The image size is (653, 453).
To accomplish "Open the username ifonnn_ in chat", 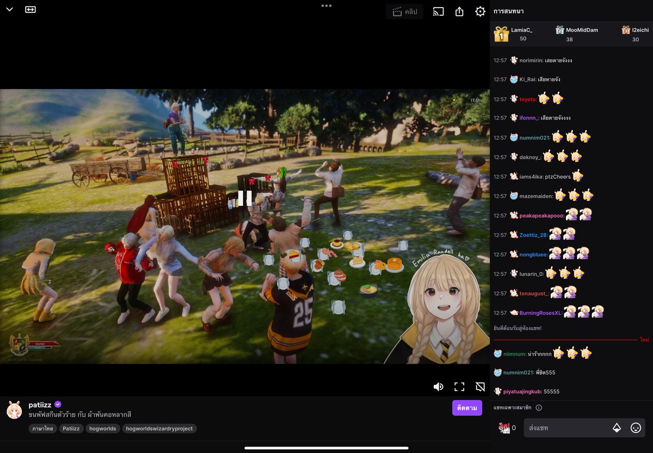I will point(529,118).
